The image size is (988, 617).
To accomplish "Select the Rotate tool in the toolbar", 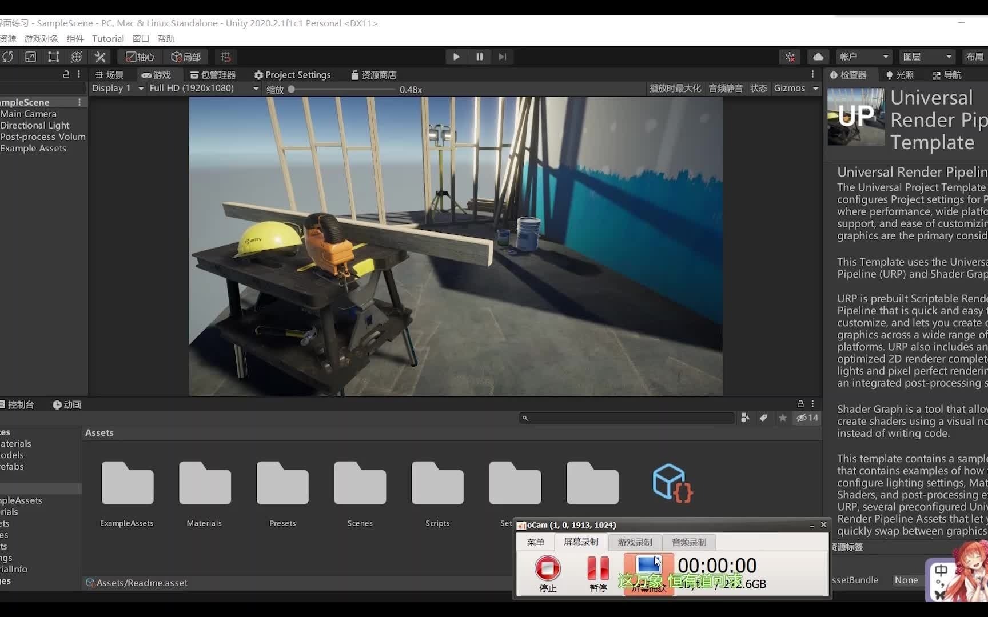I will pyautogui.click(x=8, y=57).
